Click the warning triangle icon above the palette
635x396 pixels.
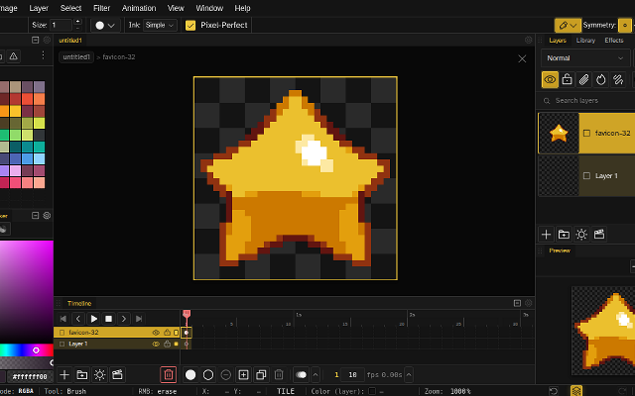click(13, 56)
